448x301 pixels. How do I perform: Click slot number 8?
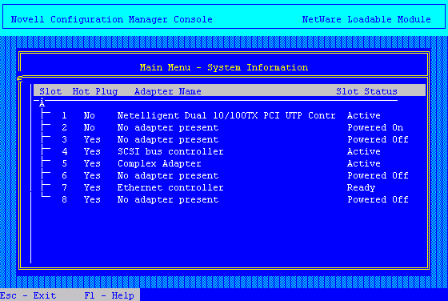pos(64,199)
